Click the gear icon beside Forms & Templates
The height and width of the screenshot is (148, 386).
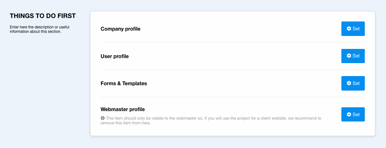click(x=349, y=83)
